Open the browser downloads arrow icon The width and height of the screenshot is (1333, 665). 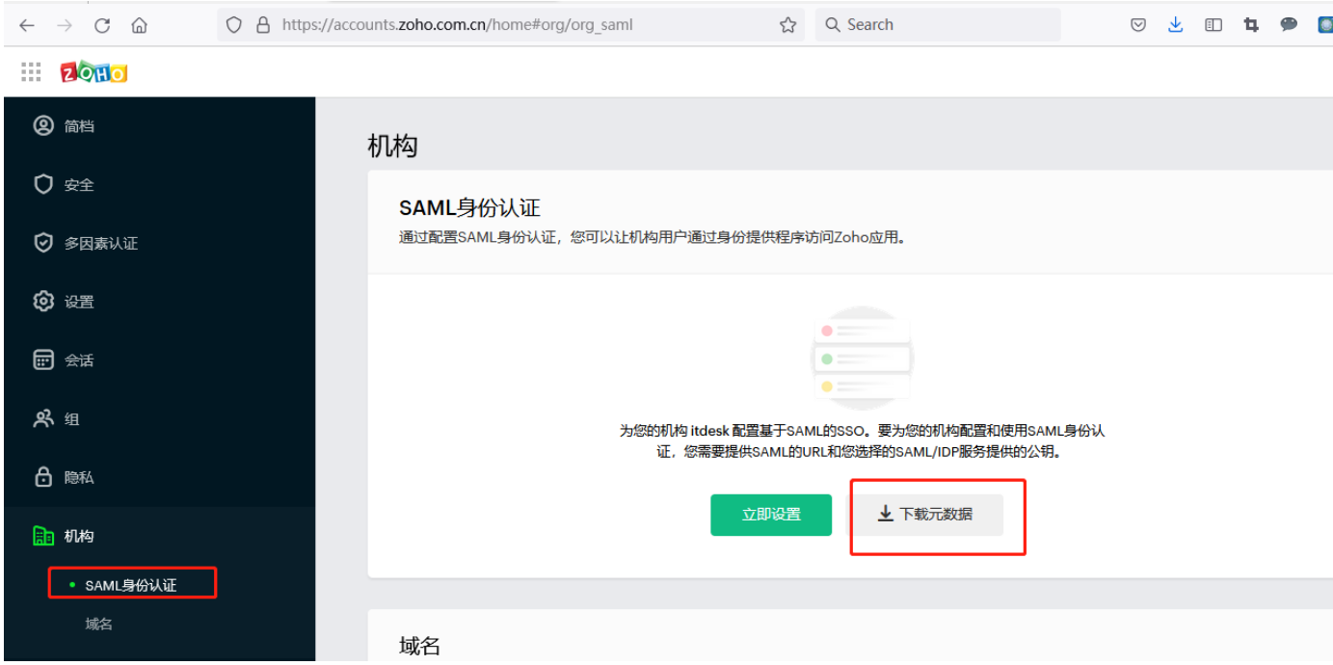click(x=1175, y=25)
